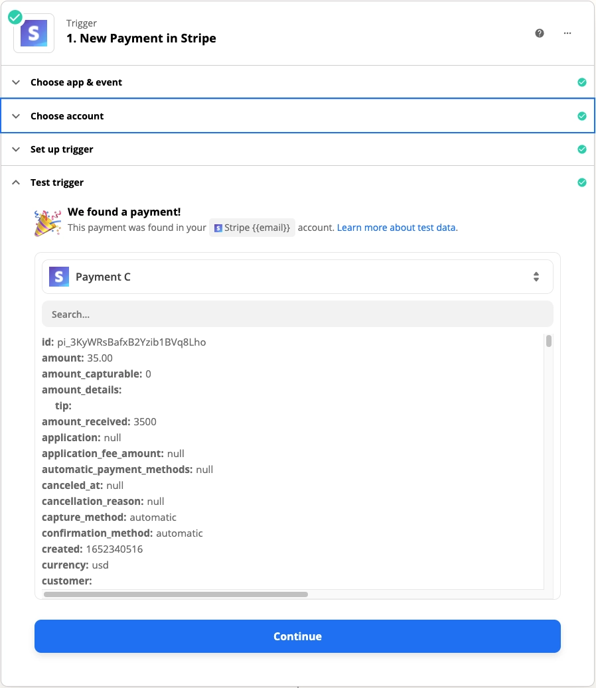Click green checkmark beside Choose account

point(582,116)
